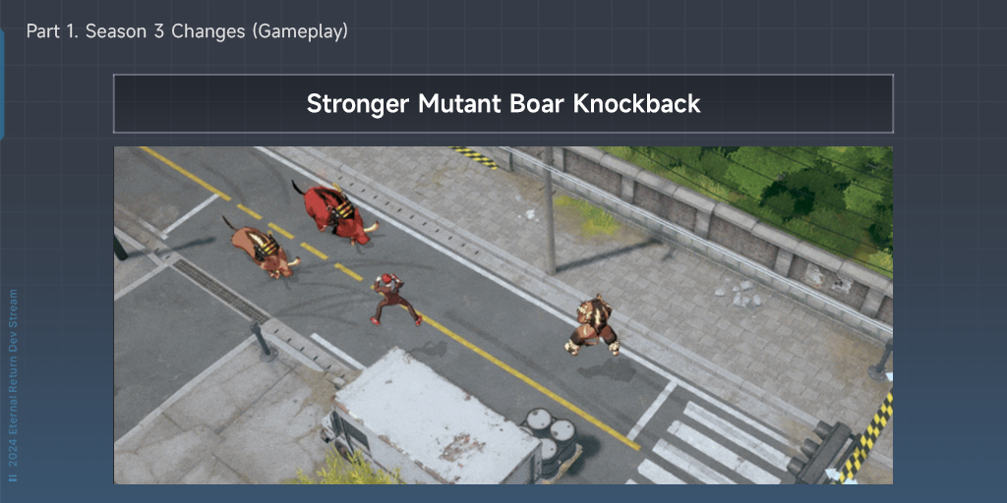The width and height of the screenshot is (1007, 503).
Task: Click the red mutant boar
Action: [x=335, y=214]
